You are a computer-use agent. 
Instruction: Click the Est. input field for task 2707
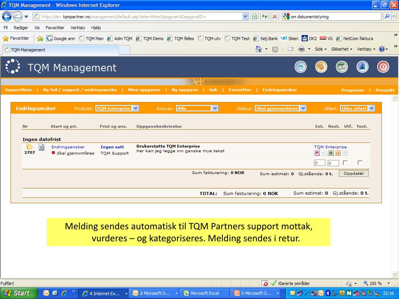(320, 163)
